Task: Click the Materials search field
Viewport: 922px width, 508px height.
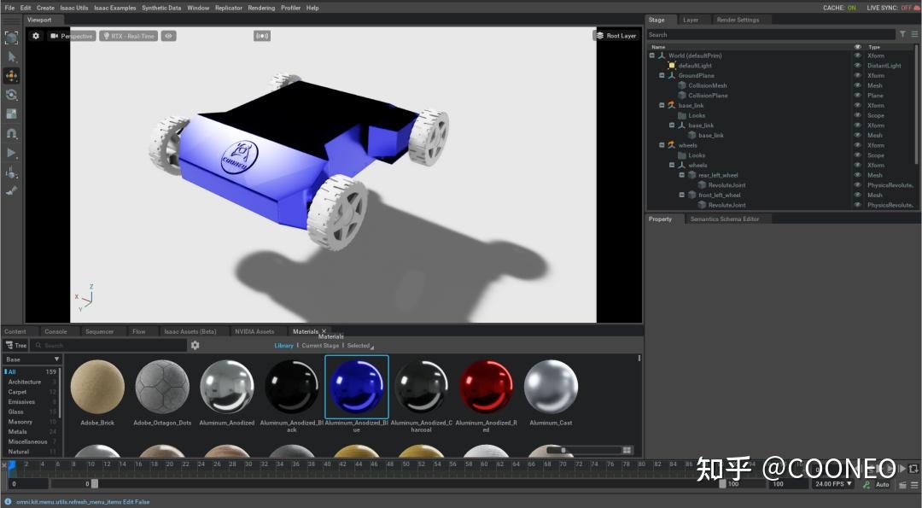Action: [x=109, y=346]
